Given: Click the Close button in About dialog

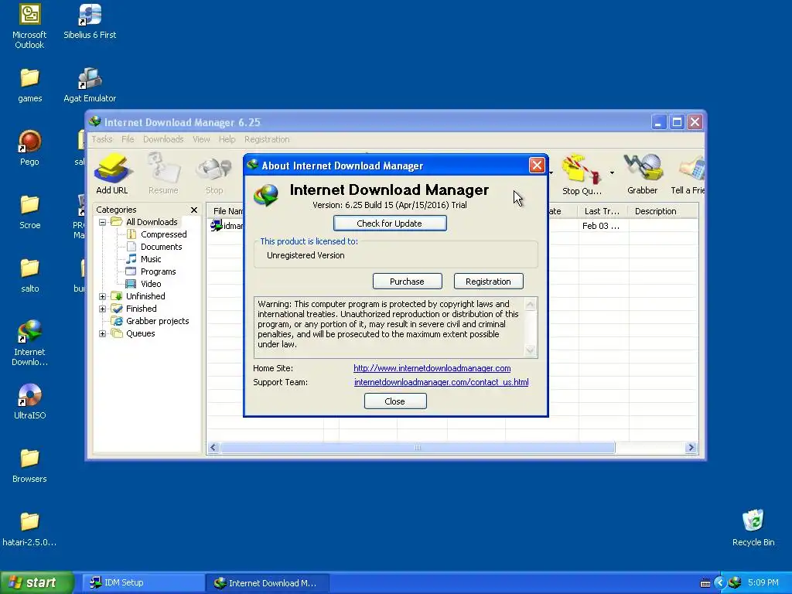Looking at the screenshot, I should pos(395,401).
